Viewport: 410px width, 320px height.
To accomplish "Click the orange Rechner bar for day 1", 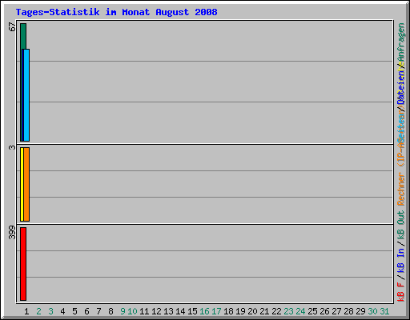I will [x=26, y=184].
